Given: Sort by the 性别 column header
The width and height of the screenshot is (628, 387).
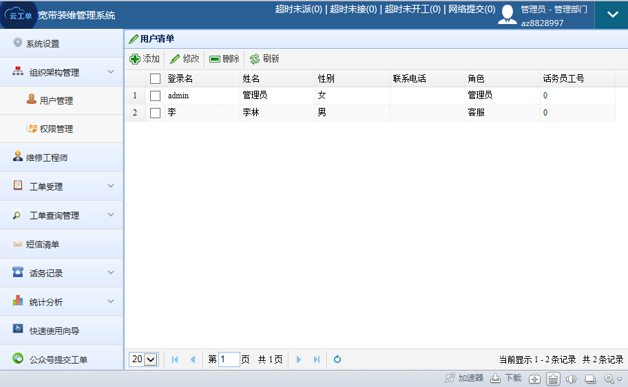Looking at the screenshot, I should (353, 79).
